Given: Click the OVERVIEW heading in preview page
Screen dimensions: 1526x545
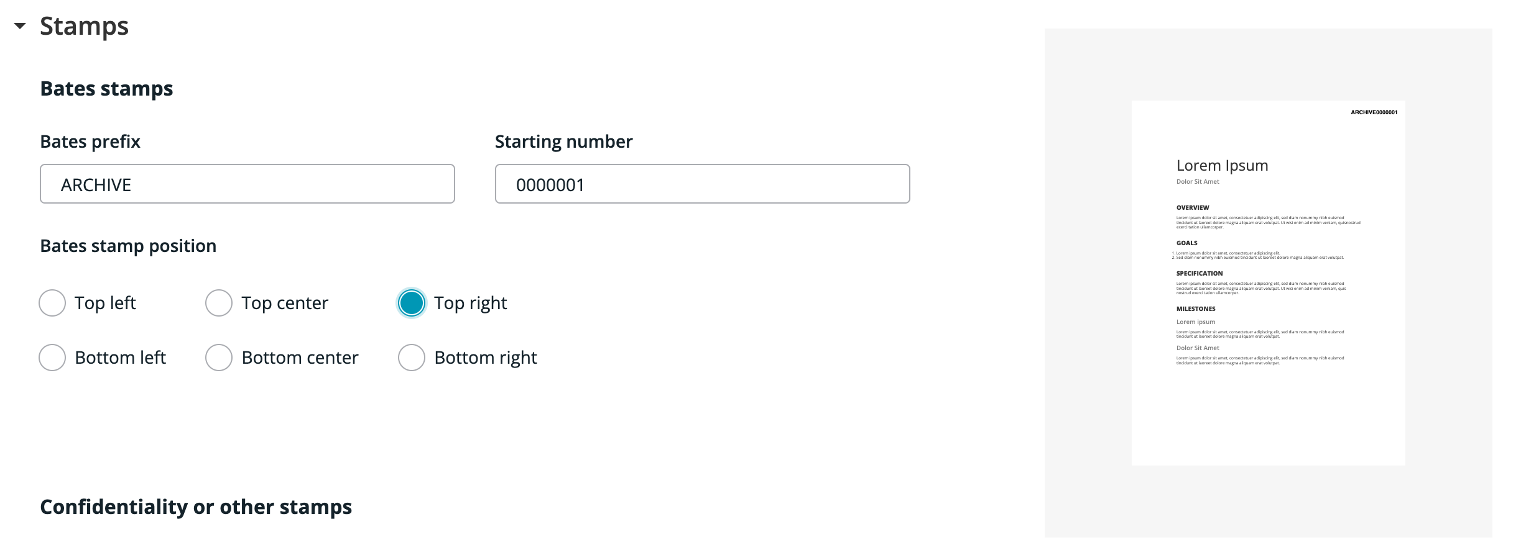Looking at the screenshot, I should (1193, 207).
